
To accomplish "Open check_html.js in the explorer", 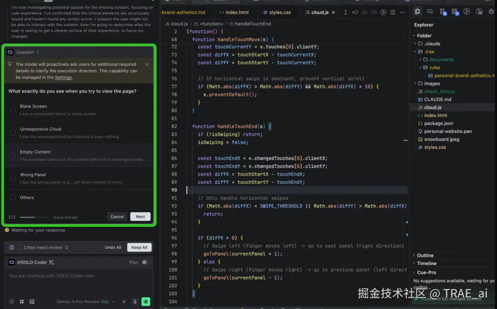I will (439, 91).
